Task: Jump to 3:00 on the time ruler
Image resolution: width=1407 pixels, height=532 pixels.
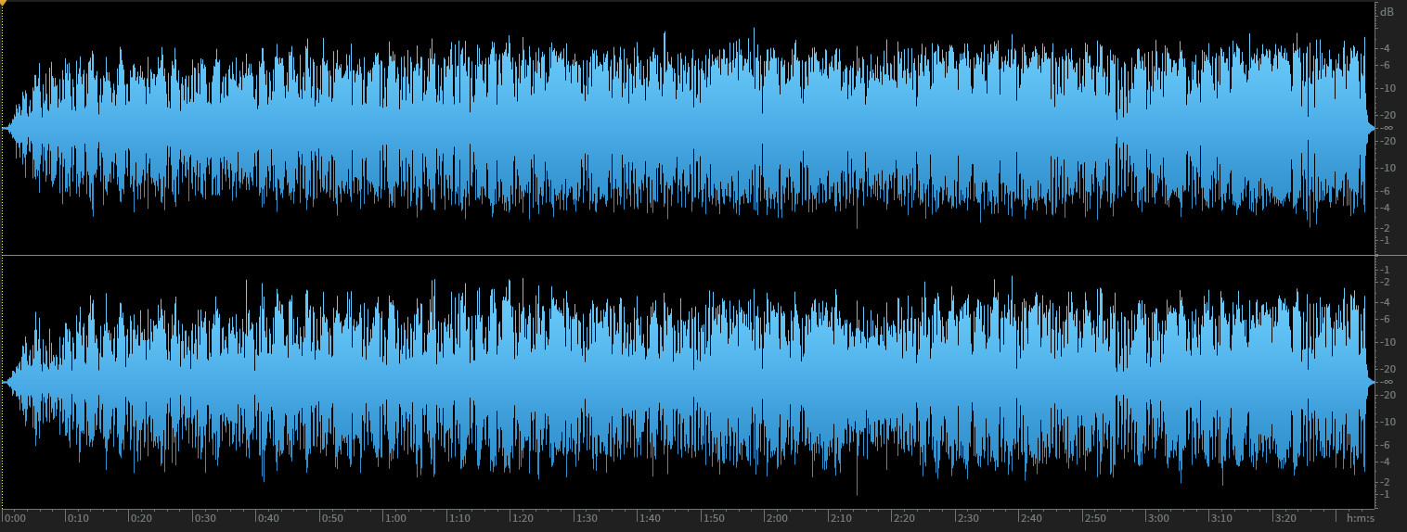Action: coord(1159,518)
